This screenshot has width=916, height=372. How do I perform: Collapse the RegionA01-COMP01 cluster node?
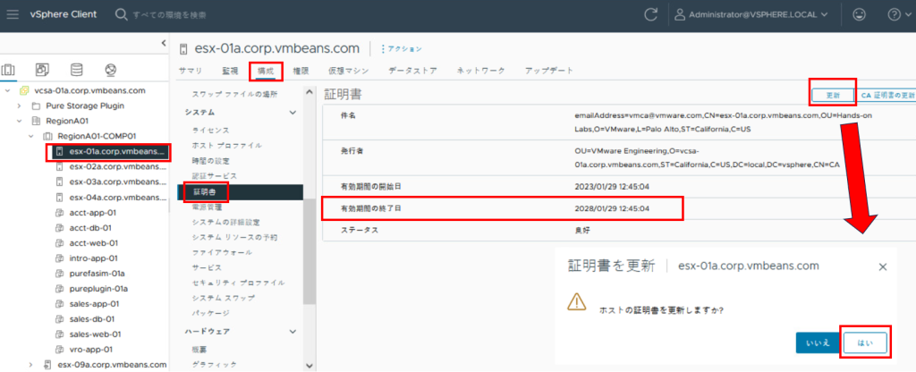[x=31, y=136]
